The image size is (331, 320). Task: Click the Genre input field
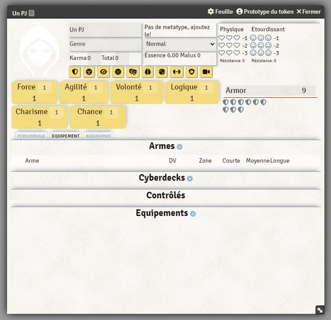(x=105, y=44)
